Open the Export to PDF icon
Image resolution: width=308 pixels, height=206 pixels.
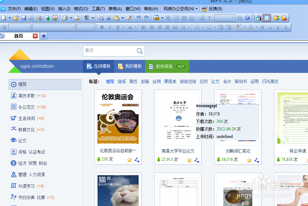point(55,18)
